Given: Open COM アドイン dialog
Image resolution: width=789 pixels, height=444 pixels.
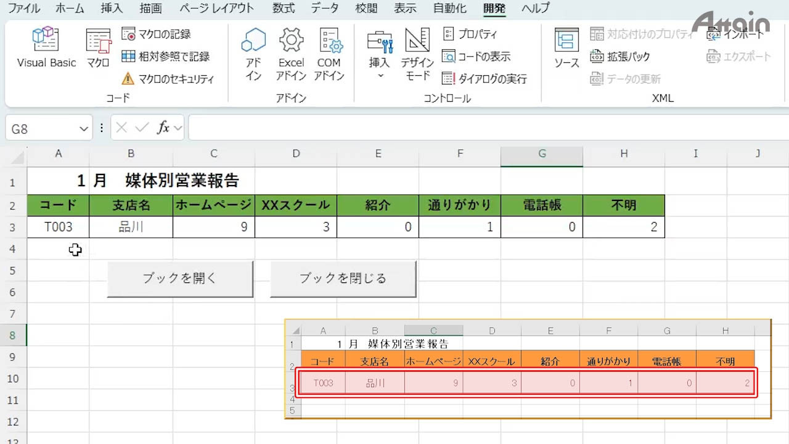Looking at the screenshot, I should click(329, 54).
